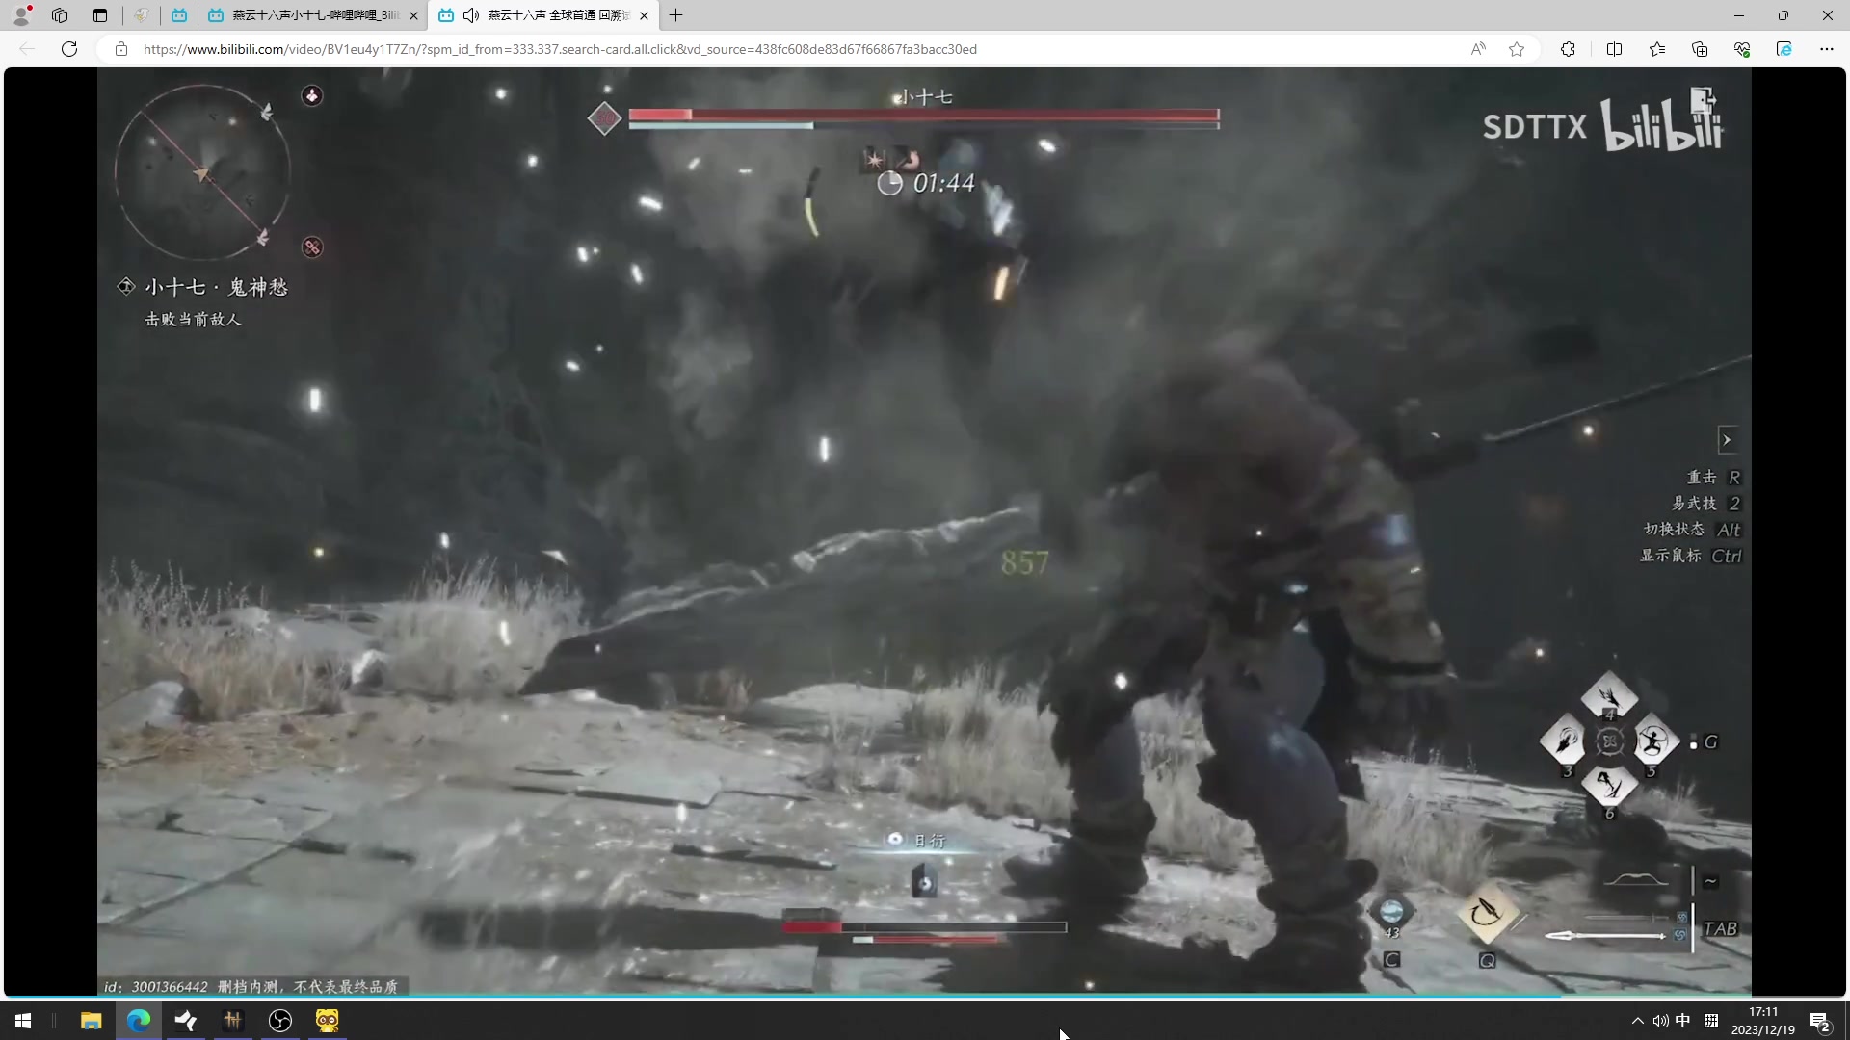This screenshot has width=1850, height=1040.
Task: Toggle Internet Explorer mode icon
Action: pyautogui.click(x=1784, y=49)
